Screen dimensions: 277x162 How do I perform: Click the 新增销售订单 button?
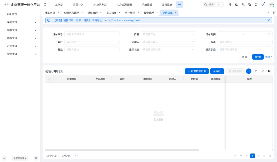coord(196,71)
